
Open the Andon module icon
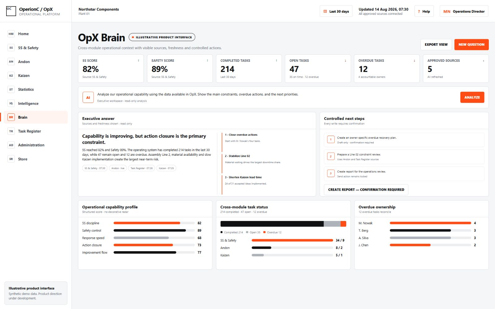[x=11, y=62]
